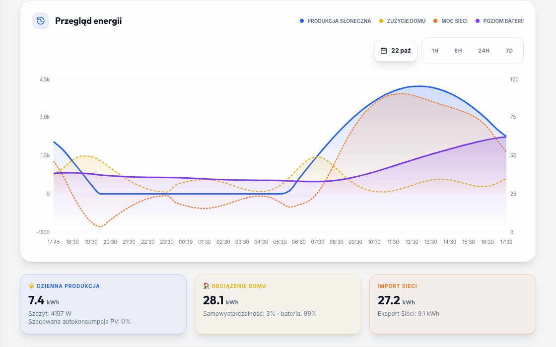Click the OBCIĄŻENIE DOMU card title

coord(239,286)
